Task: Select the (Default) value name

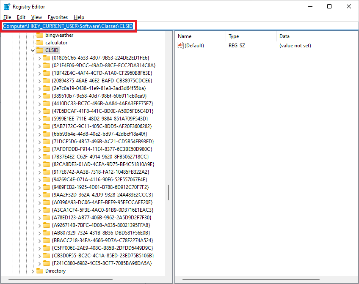Action: [x=194, y=46]
